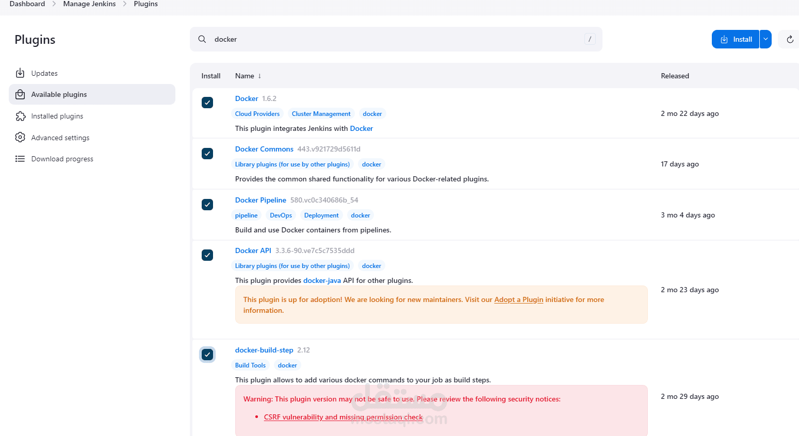Click the sort arrow beside Name column
799x436 pixels.
(x=259, y=76)
